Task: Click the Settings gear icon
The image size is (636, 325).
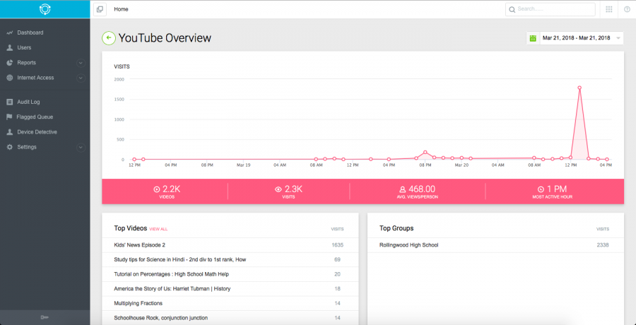Action: click(x=10, y=147)
